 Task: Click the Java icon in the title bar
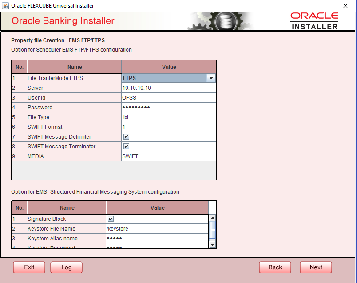click(5, 6)
